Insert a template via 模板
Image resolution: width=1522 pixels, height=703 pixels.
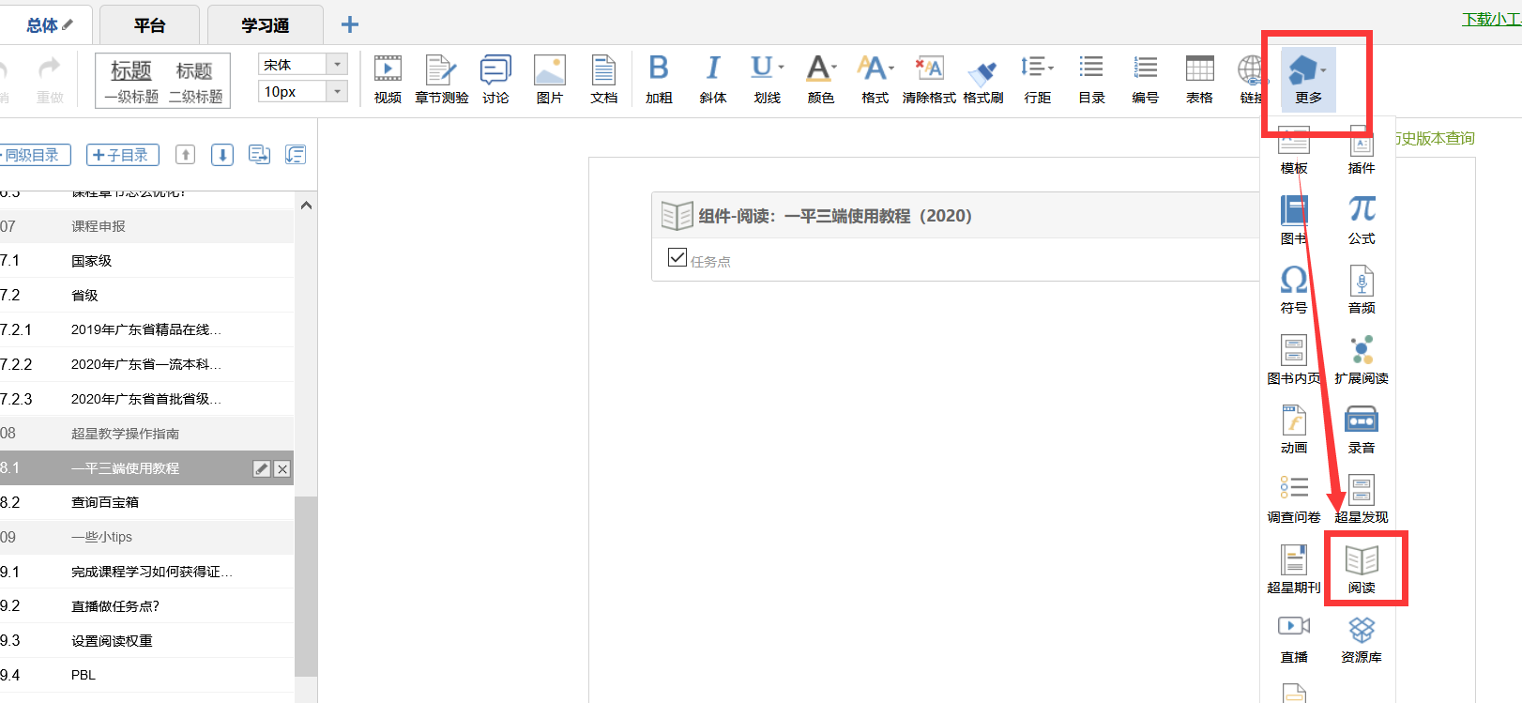[1294, 150]
